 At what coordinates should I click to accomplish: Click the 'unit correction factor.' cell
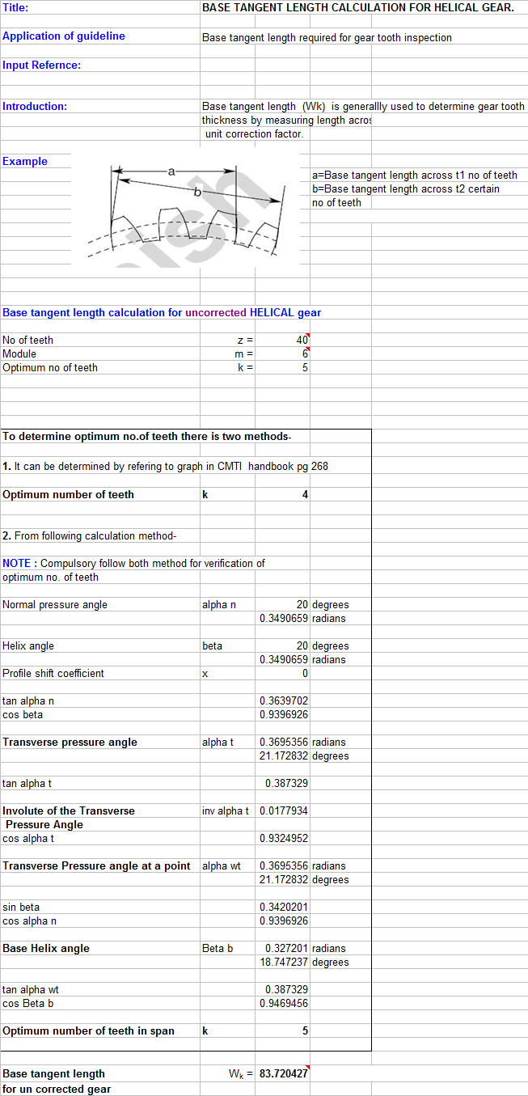(x=255, y=133)
